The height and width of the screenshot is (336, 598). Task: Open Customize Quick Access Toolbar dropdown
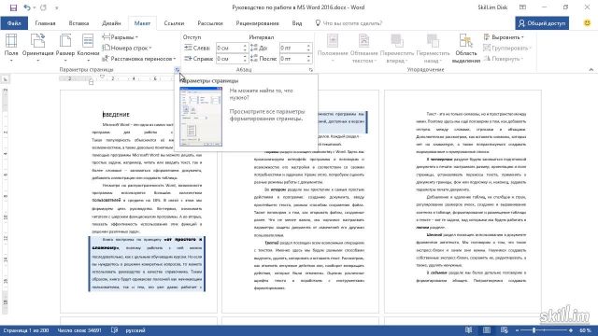(x=57, y=7)
